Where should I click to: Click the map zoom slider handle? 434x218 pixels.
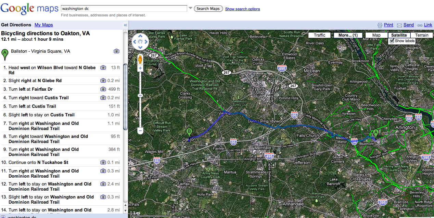(x=140, y=95)
